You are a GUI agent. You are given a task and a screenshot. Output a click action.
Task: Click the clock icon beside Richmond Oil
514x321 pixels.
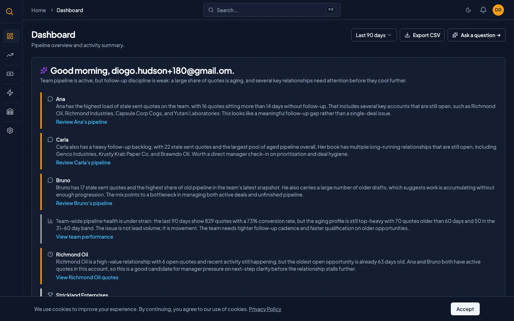[50, 255]
